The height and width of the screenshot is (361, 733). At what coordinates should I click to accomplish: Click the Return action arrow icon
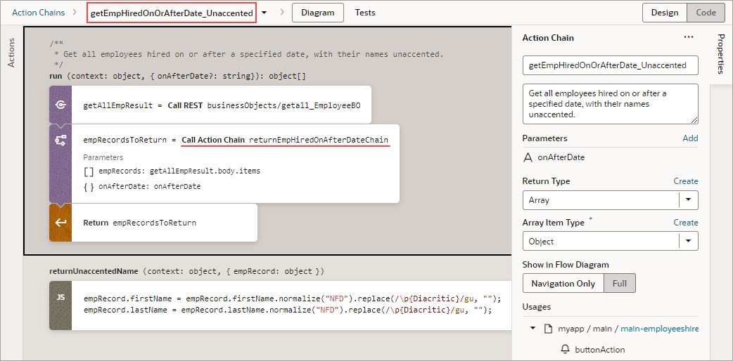[x=60, y=223]
